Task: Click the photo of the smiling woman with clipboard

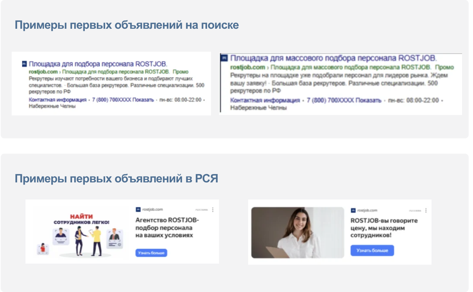Action: pyautogui.click(x=298, y=233)
